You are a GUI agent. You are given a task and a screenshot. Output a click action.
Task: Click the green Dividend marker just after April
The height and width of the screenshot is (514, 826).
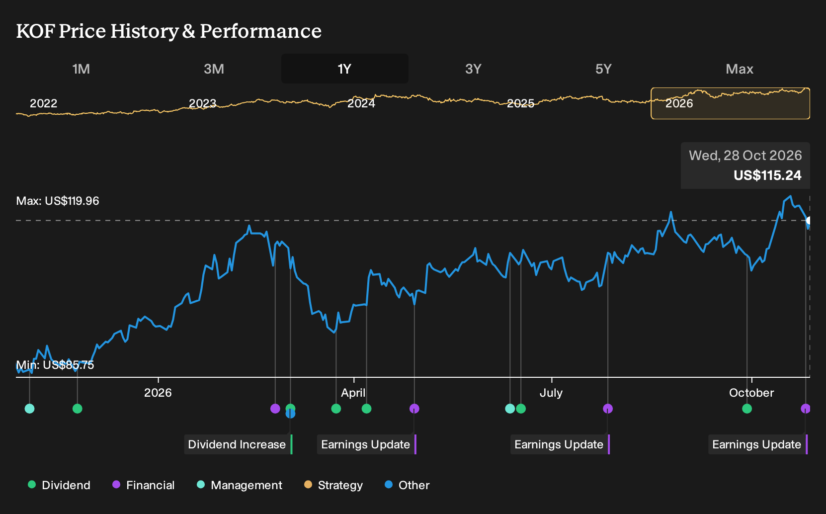pos(367,409)
